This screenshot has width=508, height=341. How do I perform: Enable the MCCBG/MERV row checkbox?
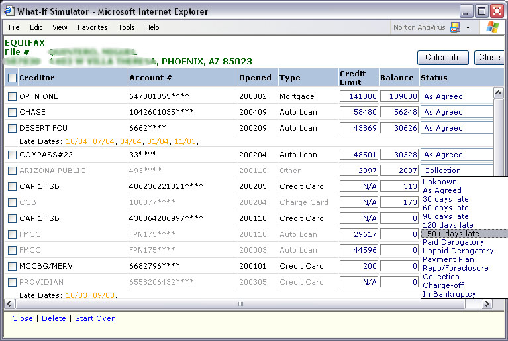[12, 266]
